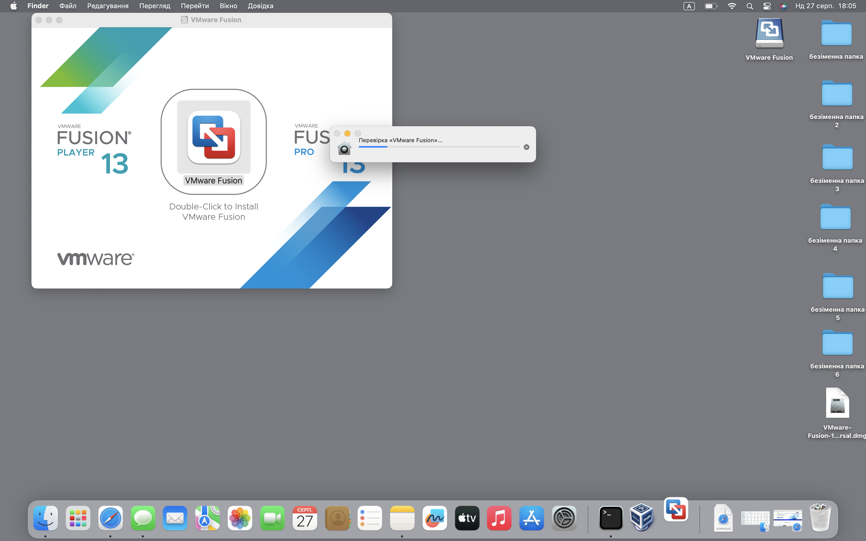Select the mounted VMware Fusion disk on desktop
This screenshot has height=541, width=866.
click(x=769, y=34)
